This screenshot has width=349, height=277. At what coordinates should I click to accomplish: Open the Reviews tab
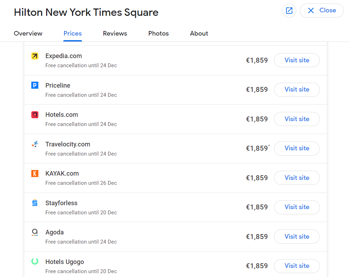[115, 33]
